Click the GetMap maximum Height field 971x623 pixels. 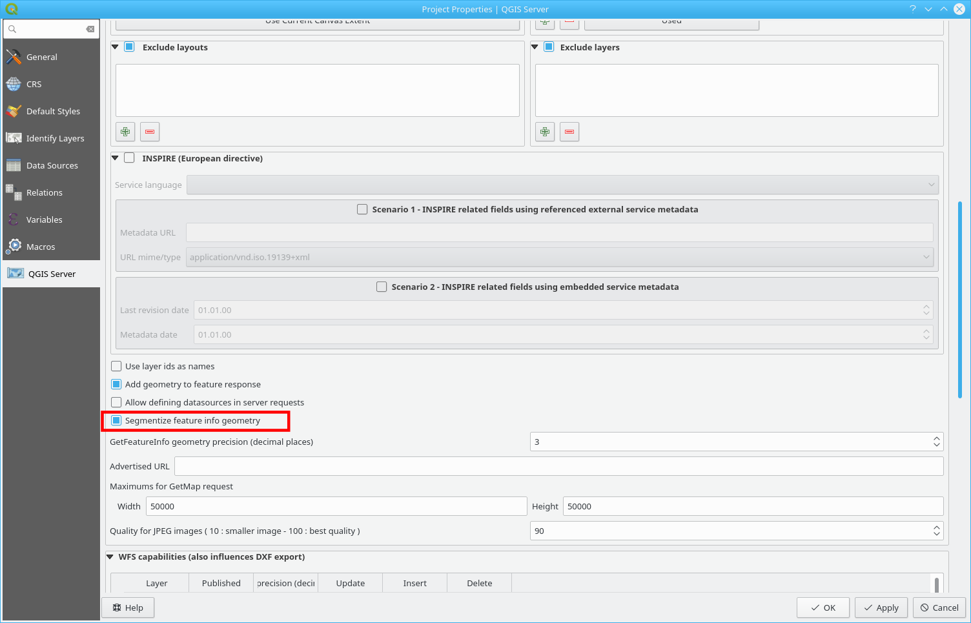click(753, 506)
